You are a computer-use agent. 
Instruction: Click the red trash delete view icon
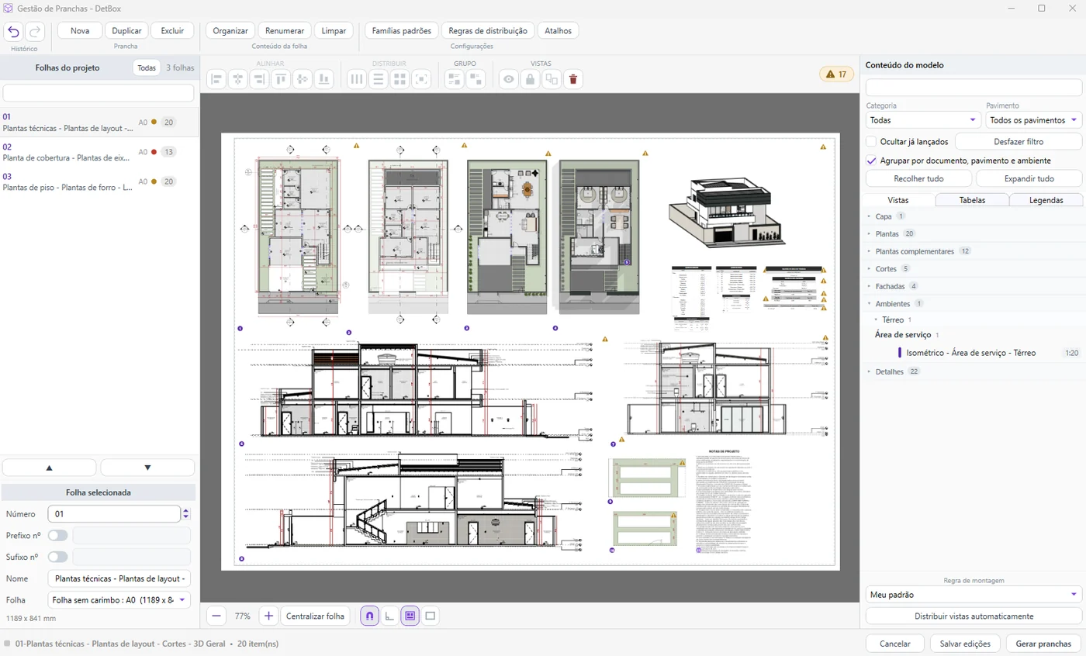[x=573, y=78]
